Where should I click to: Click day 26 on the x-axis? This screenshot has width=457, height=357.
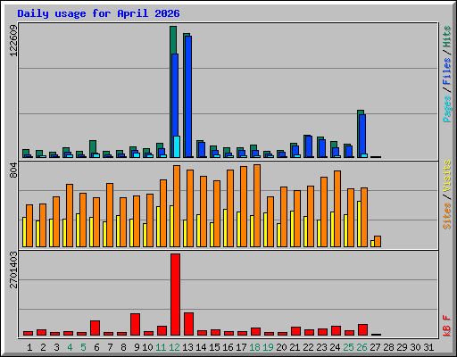361,347
